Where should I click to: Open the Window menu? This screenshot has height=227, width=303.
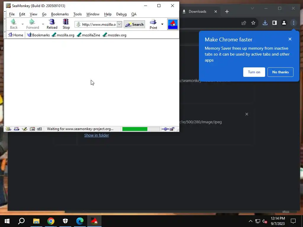[93, 14]
